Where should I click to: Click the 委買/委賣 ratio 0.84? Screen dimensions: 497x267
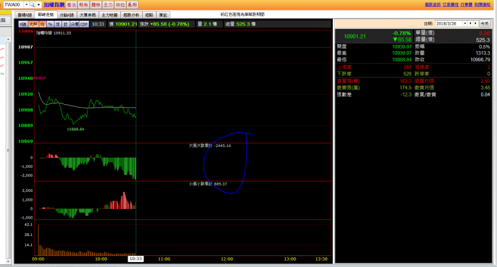tap(485, 95)
